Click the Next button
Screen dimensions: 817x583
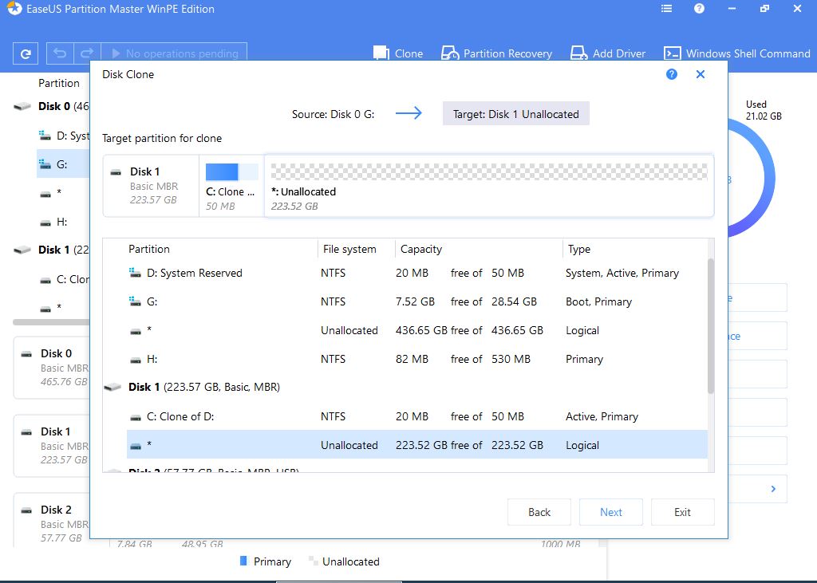[x=611, y=512]
